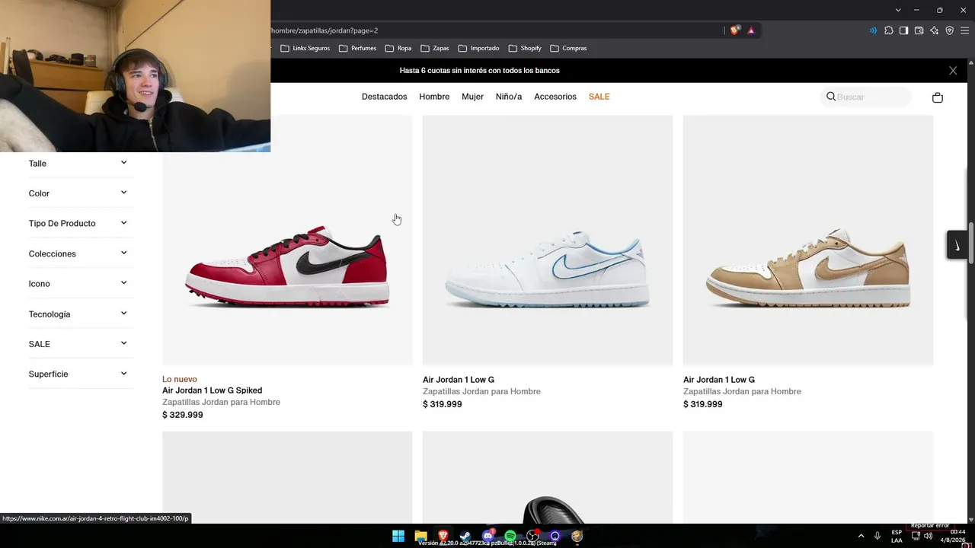
Task: Expand the Icono filter
Action: [x=81, y=283]
